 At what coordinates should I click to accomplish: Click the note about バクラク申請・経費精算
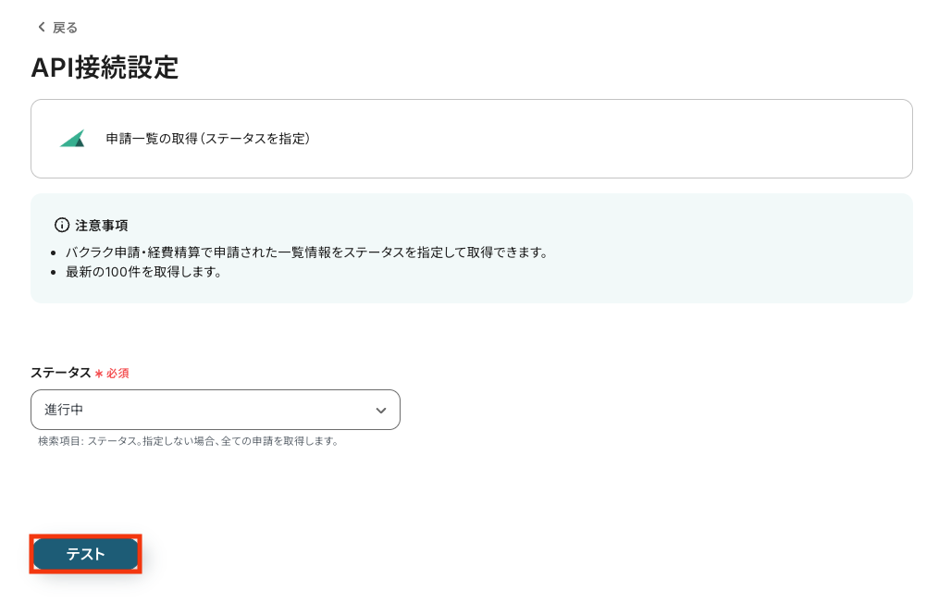coord(306,252)
